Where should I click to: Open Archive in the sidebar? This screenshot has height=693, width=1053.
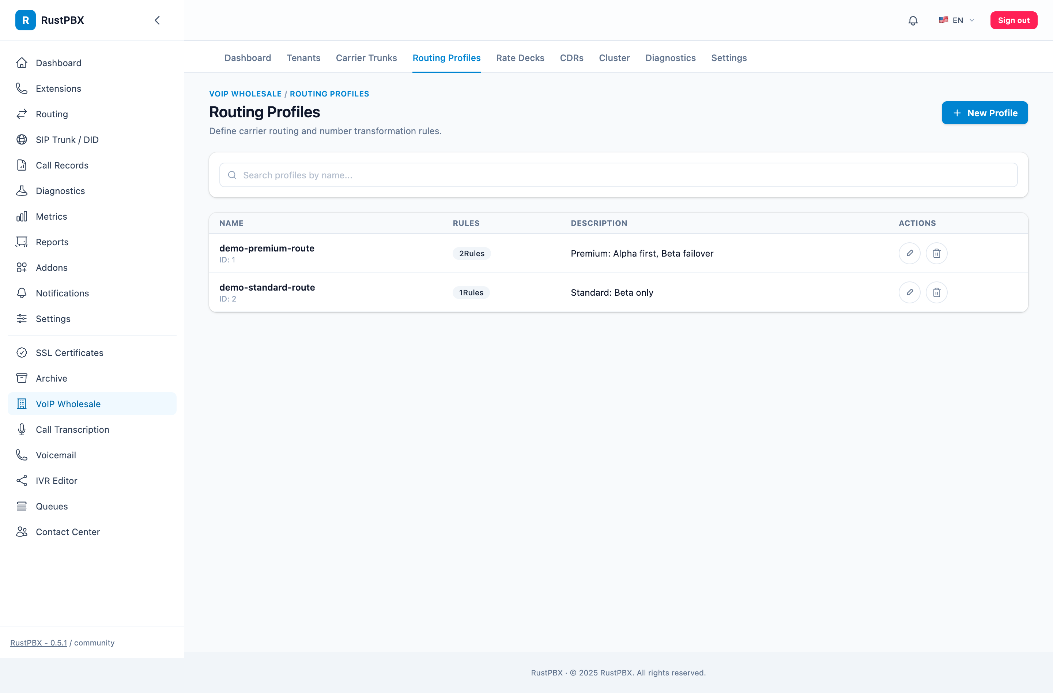tap(92, 379)
